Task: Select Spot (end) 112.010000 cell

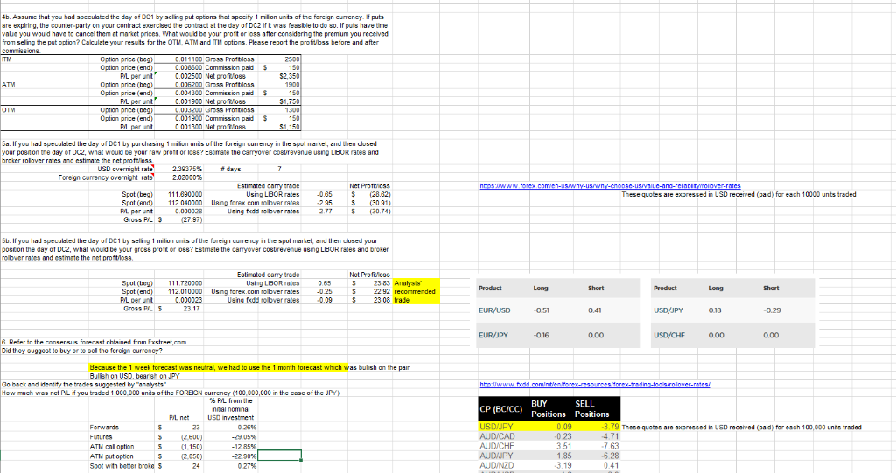Action: tap(178, 291)
